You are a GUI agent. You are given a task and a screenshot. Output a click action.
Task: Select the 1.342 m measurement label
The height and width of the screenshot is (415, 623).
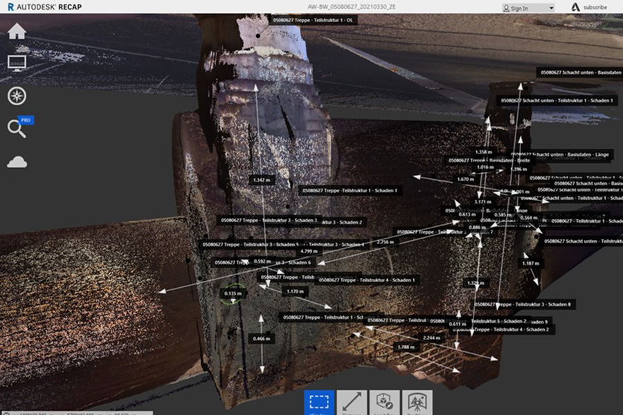point(261,180)
